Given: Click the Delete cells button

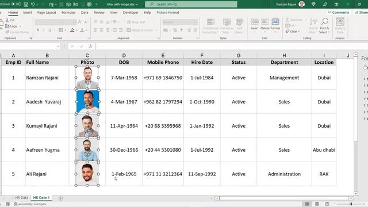Looking at the screenshot, I should coord(264,25).
